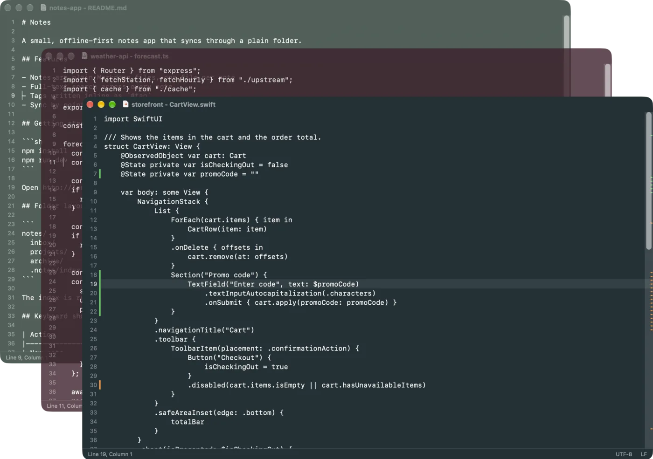Image resolution: width=653 pixels, height=459 pixels.
Task: Click 'cart.remove(at: offsets)' line in storefront
Action: pos(237,256)
